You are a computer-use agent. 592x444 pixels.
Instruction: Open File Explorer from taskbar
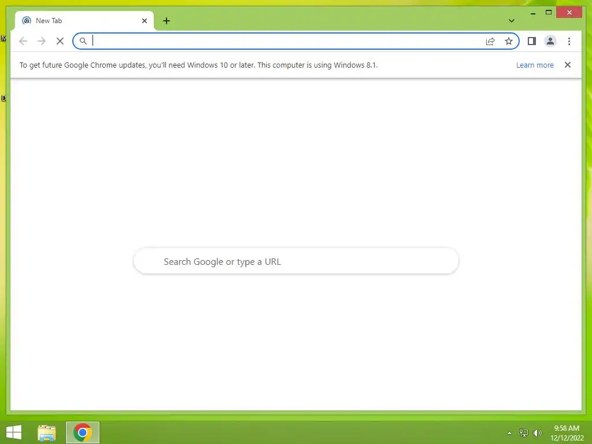47,432
